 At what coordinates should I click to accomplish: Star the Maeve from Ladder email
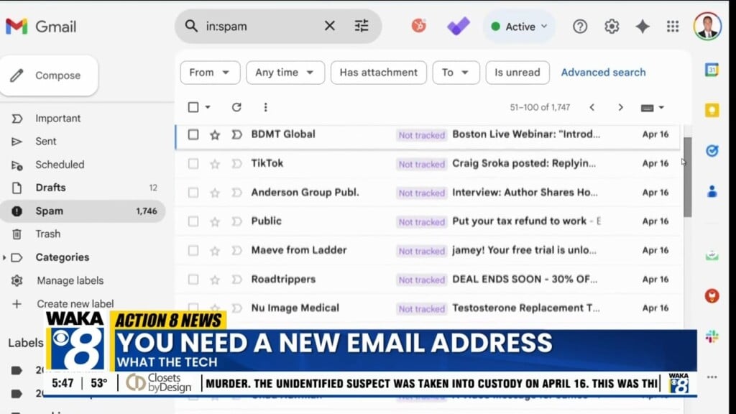(215, 251)
